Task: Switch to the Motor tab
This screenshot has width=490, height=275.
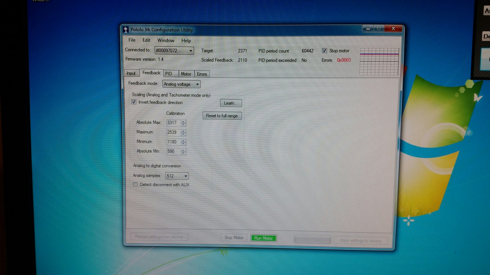Action: tap(186, 74)
